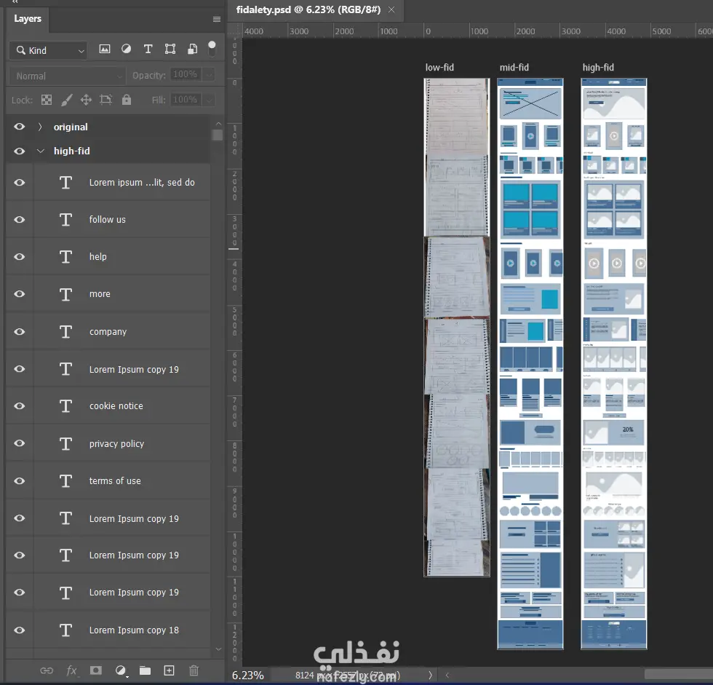Screen dimensions: 713x685
Task: Hide the 'original' group
Action: pos(19,127)
